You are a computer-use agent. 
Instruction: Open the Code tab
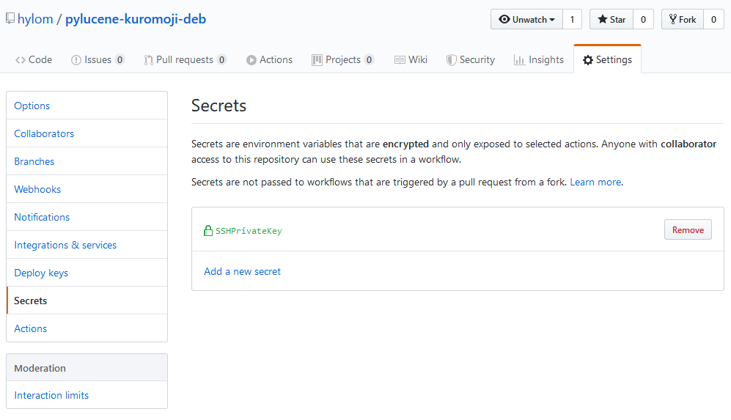tap(34, 60)
